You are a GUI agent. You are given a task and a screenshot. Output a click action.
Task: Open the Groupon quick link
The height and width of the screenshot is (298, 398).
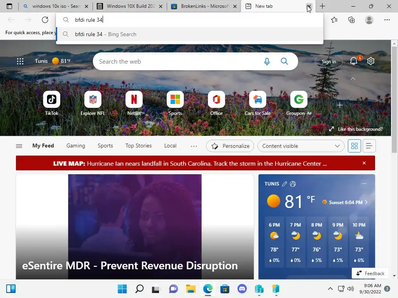[299, 103]
